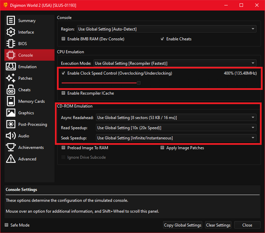Open the Region dropdown

(167, 29)
